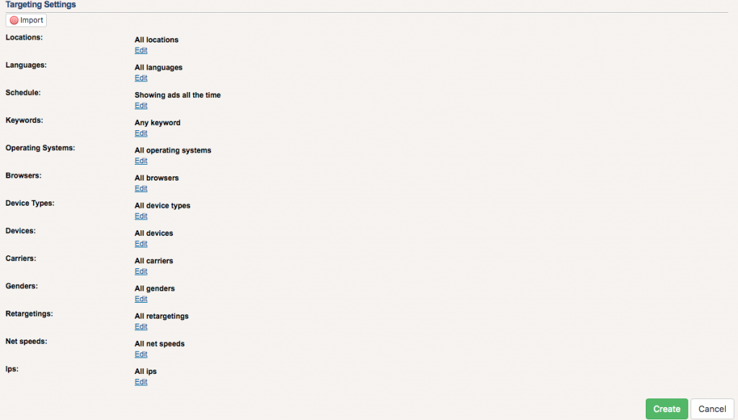This screenshot has height=420, width=738.
Task: Edit the Retargetings setting
Action: [141, 327]
